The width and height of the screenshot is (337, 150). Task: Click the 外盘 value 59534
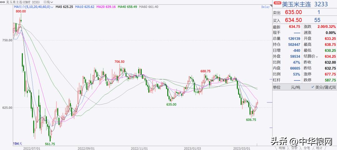click(x=295, y=57)
